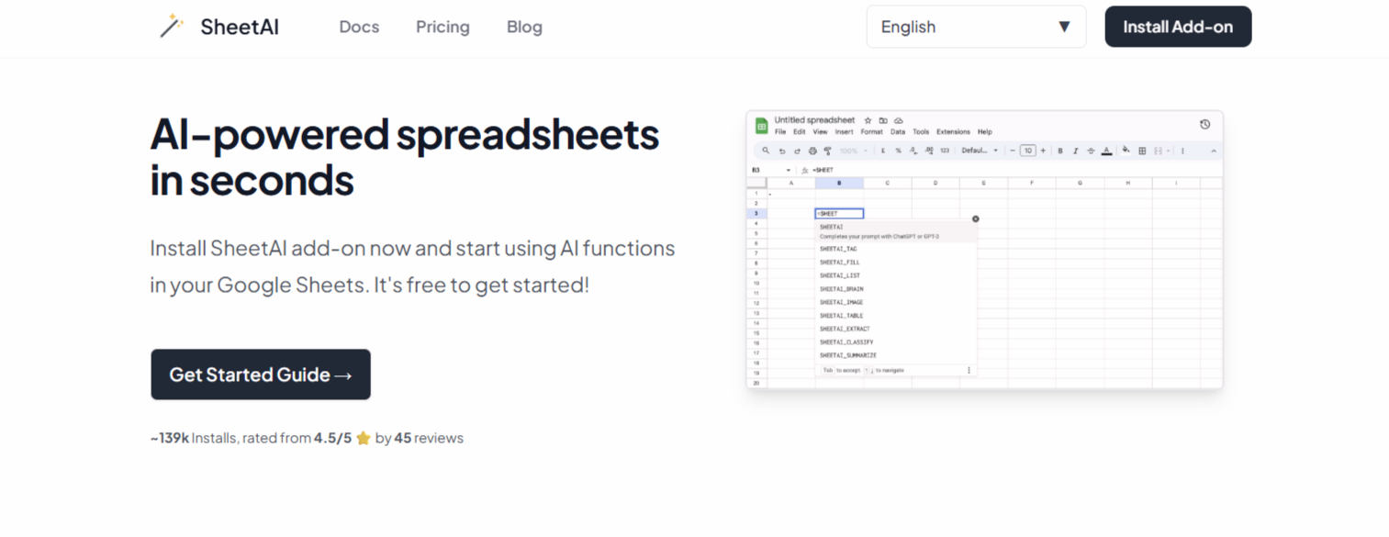Open the Format menu in demo

871,132
